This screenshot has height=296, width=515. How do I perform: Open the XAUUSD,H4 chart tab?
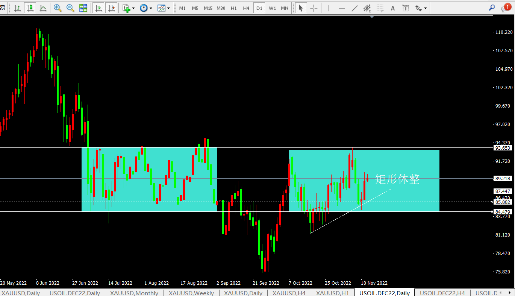coord(289,293)
